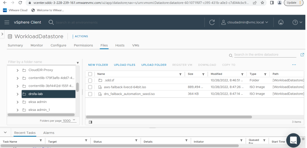The image size is (307, 148).
Task: Click Search in the entire datastore field
Action: coord(265,55)
